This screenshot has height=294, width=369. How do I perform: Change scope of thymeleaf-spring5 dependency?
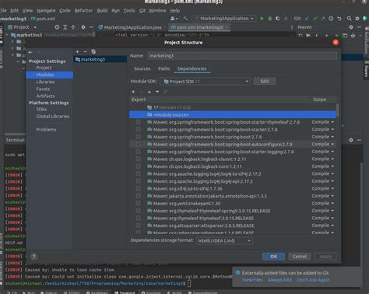pyautogui.click(x=323, y=211)
